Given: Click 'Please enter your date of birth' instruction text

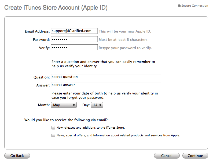Looking at the screenshot, I should point(105,95).
